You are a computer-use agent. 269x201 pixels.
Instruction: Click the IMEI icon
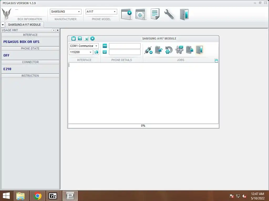tap(105, 46)
